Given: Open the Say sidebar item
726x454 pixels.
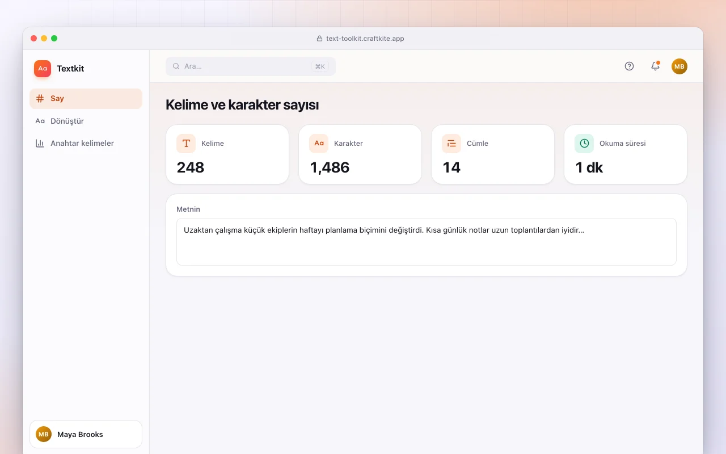Looking at the screenshot, I should 86,99.
